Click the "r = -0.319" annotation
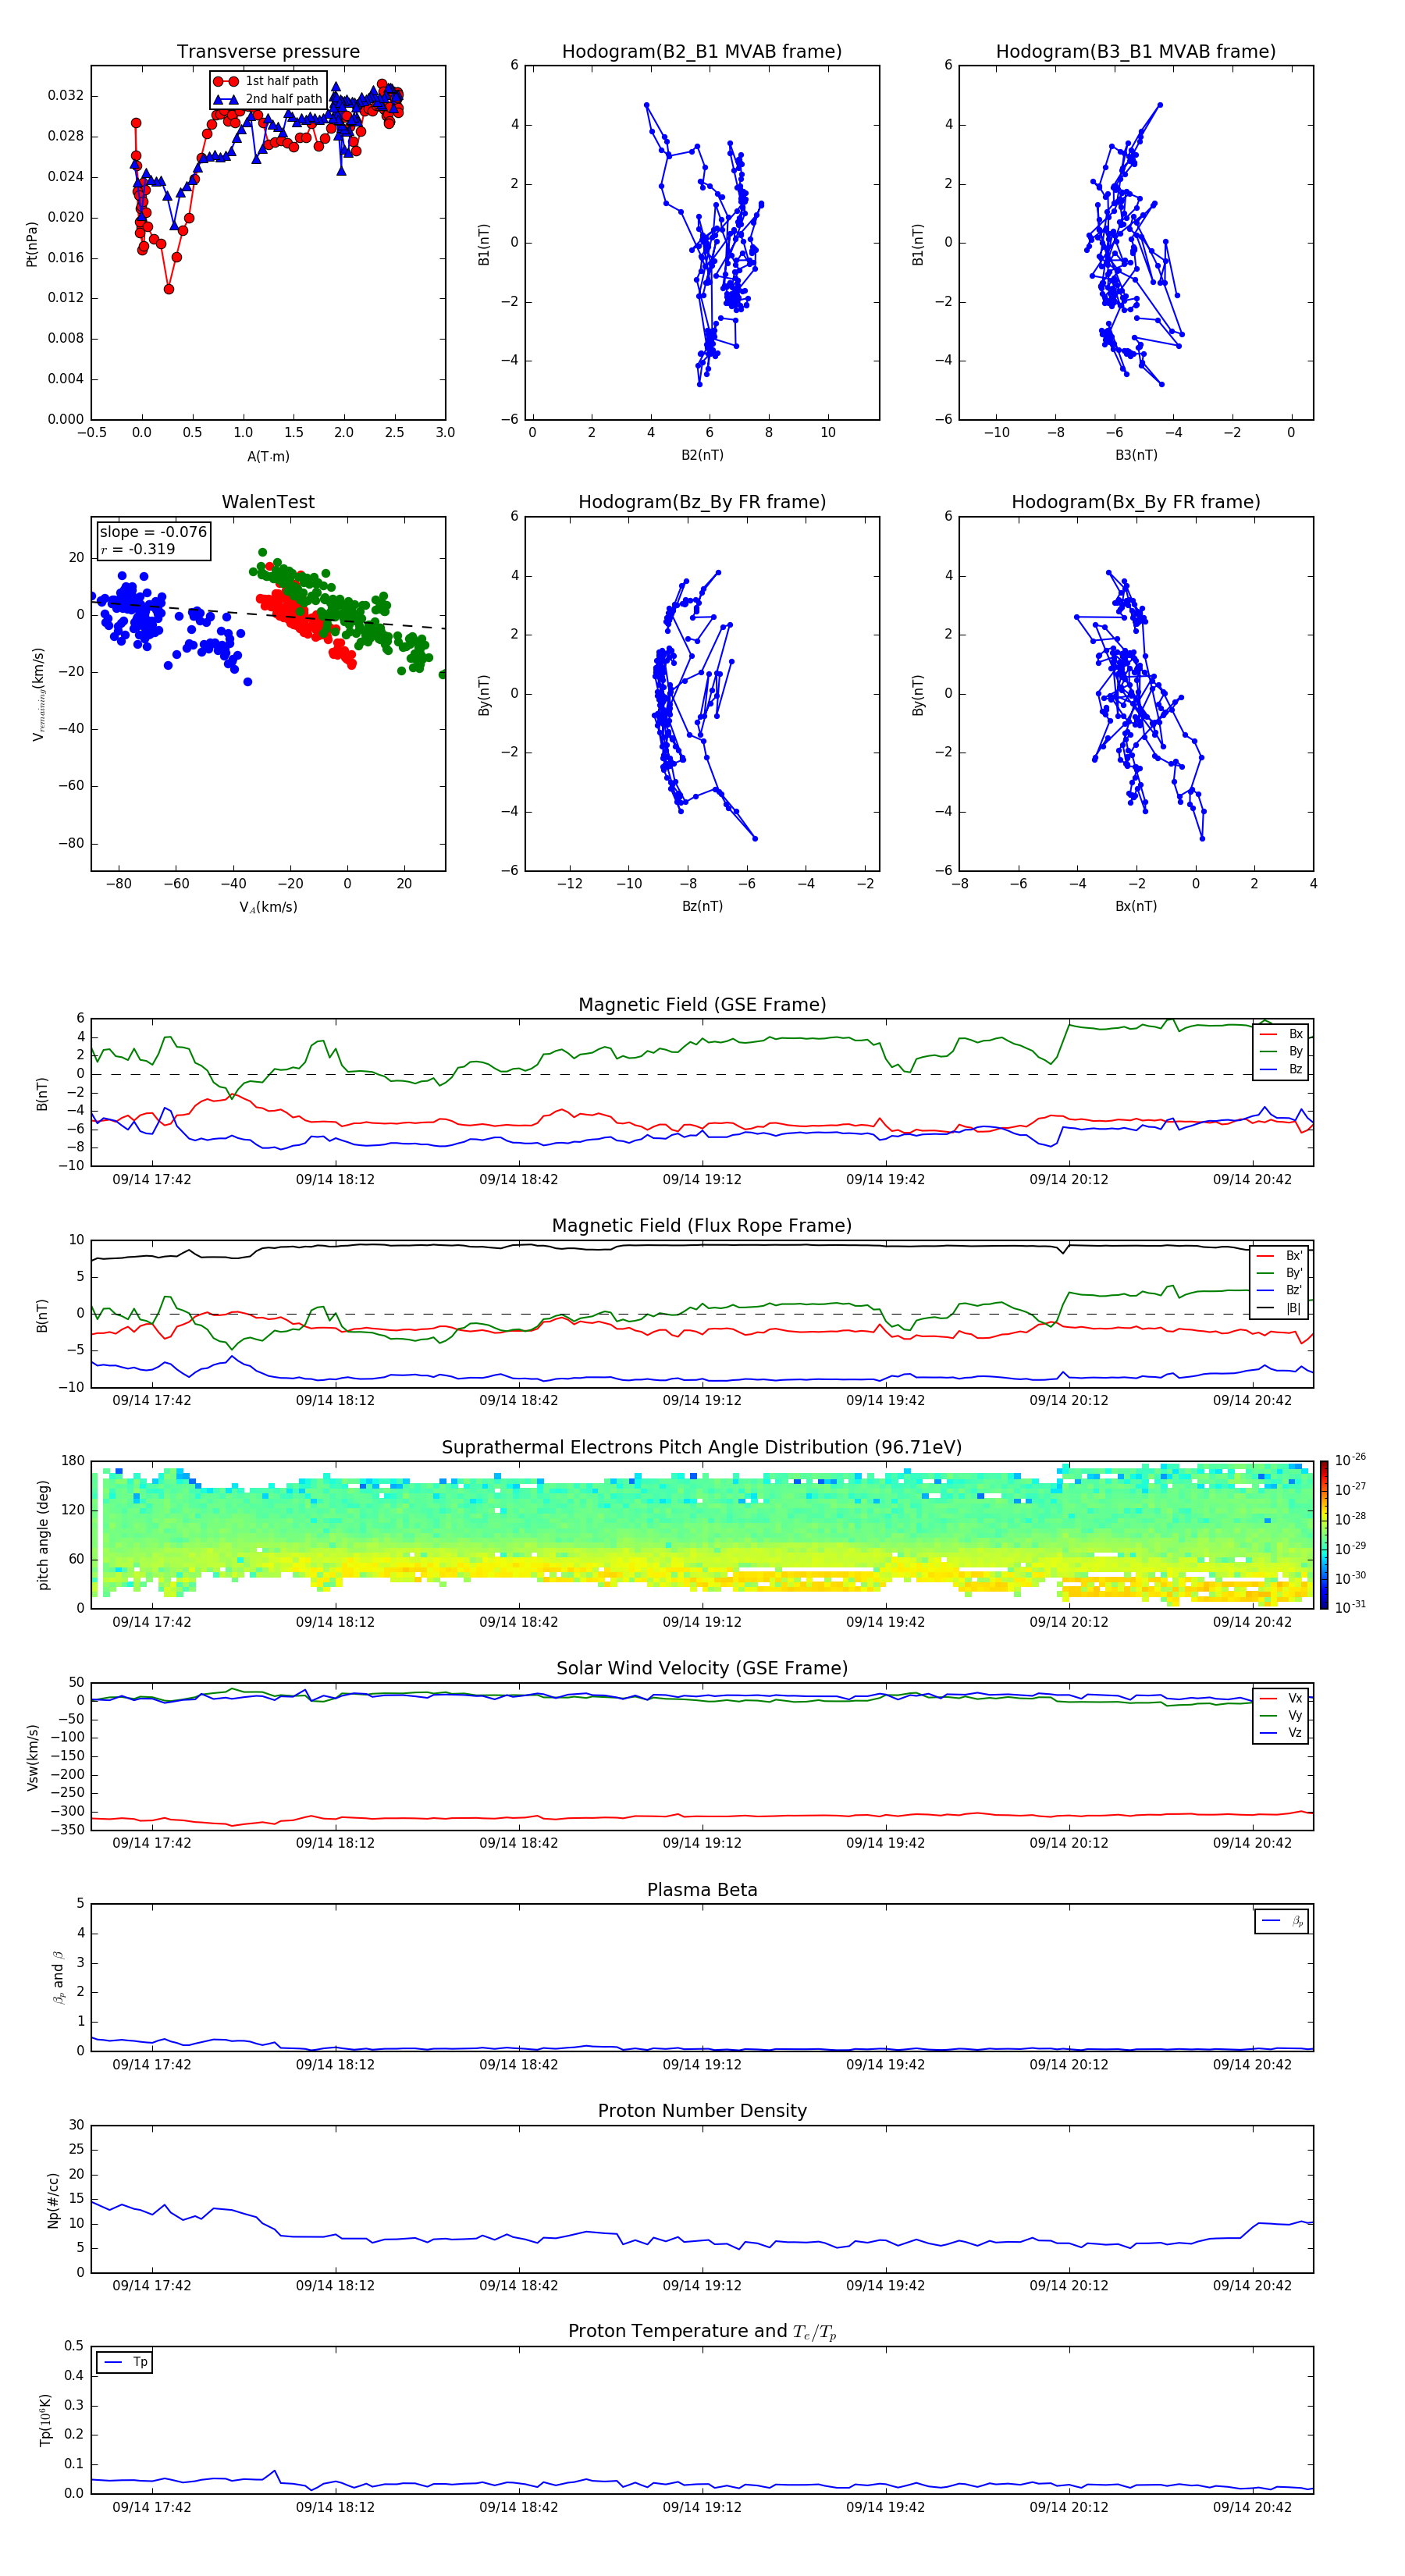 click(x=138, y=550)
